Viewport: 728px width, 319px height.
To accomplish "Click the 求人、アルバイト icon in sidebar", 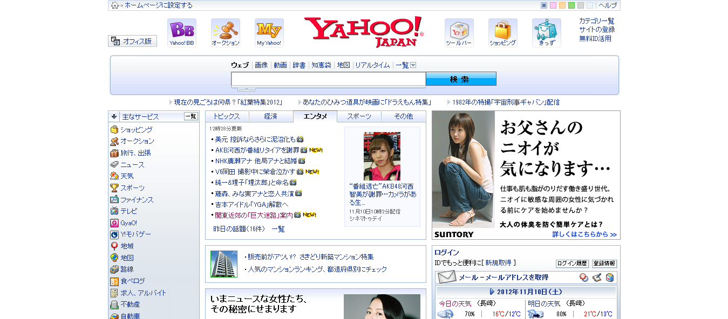I will 114,293.
